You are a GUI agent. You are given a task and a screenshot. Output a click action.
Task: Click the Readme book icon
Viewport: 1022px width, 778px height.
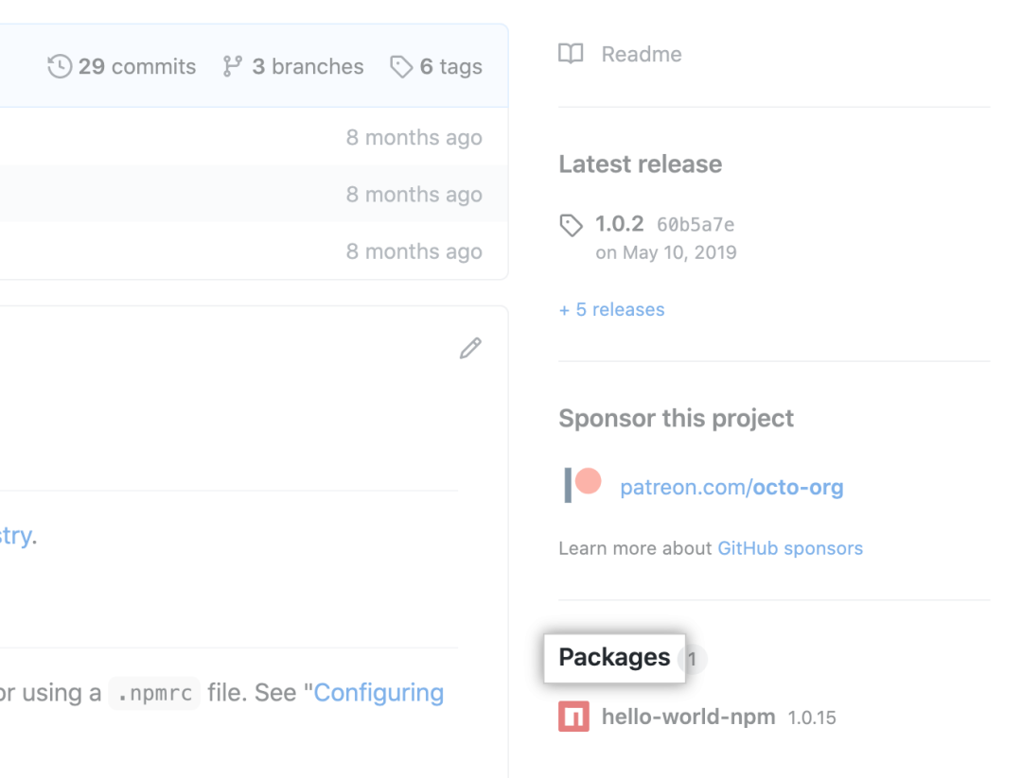pos(571,54)
